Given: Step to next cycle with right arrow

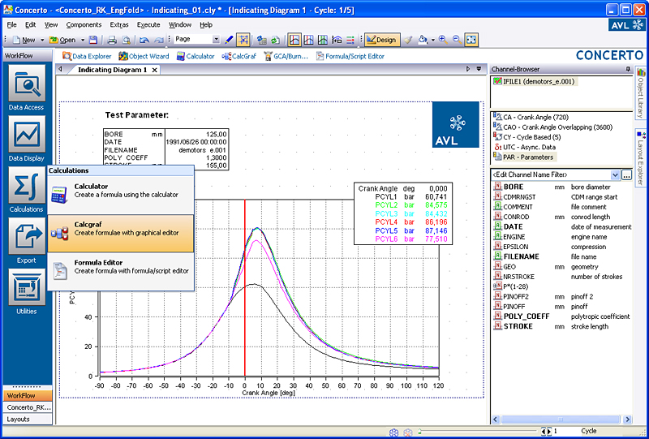Looking at the screenshot, I should click(549, 431).
